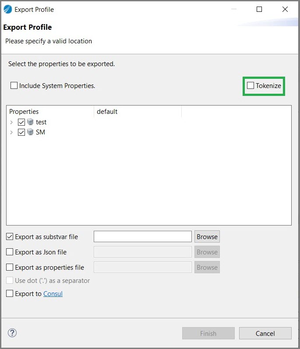Expand the test tree node
The width and height of the screenshot is (300, 349).
click(x=11, y=122)
